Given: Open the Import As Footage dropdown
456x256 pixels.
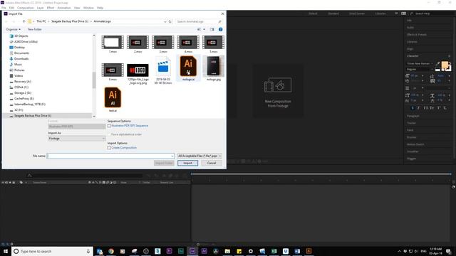Looking at the screenshot, I should (77, 139).
